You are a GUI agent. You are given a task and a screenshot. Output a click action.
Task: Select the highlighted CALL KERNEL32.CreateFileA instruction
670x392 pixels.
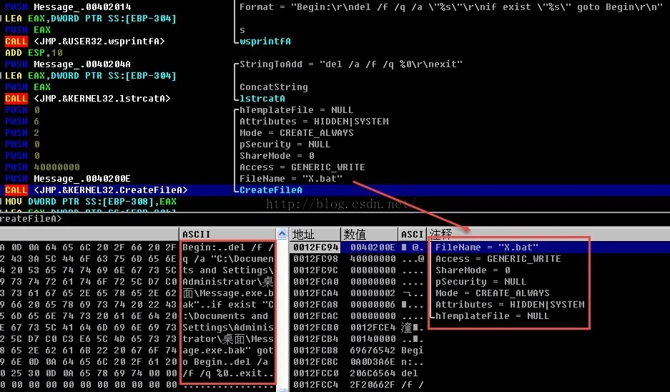click(96, 190)
